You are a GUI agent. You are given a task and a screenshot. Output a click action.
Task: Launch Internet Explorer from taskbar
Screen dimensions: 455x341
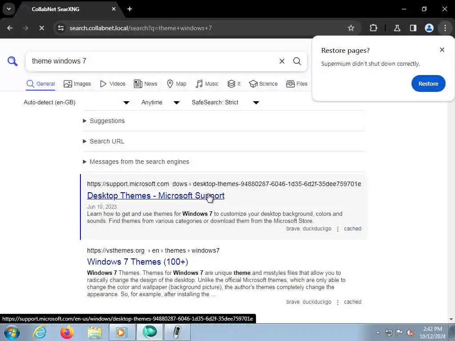(x=39, y=332)
